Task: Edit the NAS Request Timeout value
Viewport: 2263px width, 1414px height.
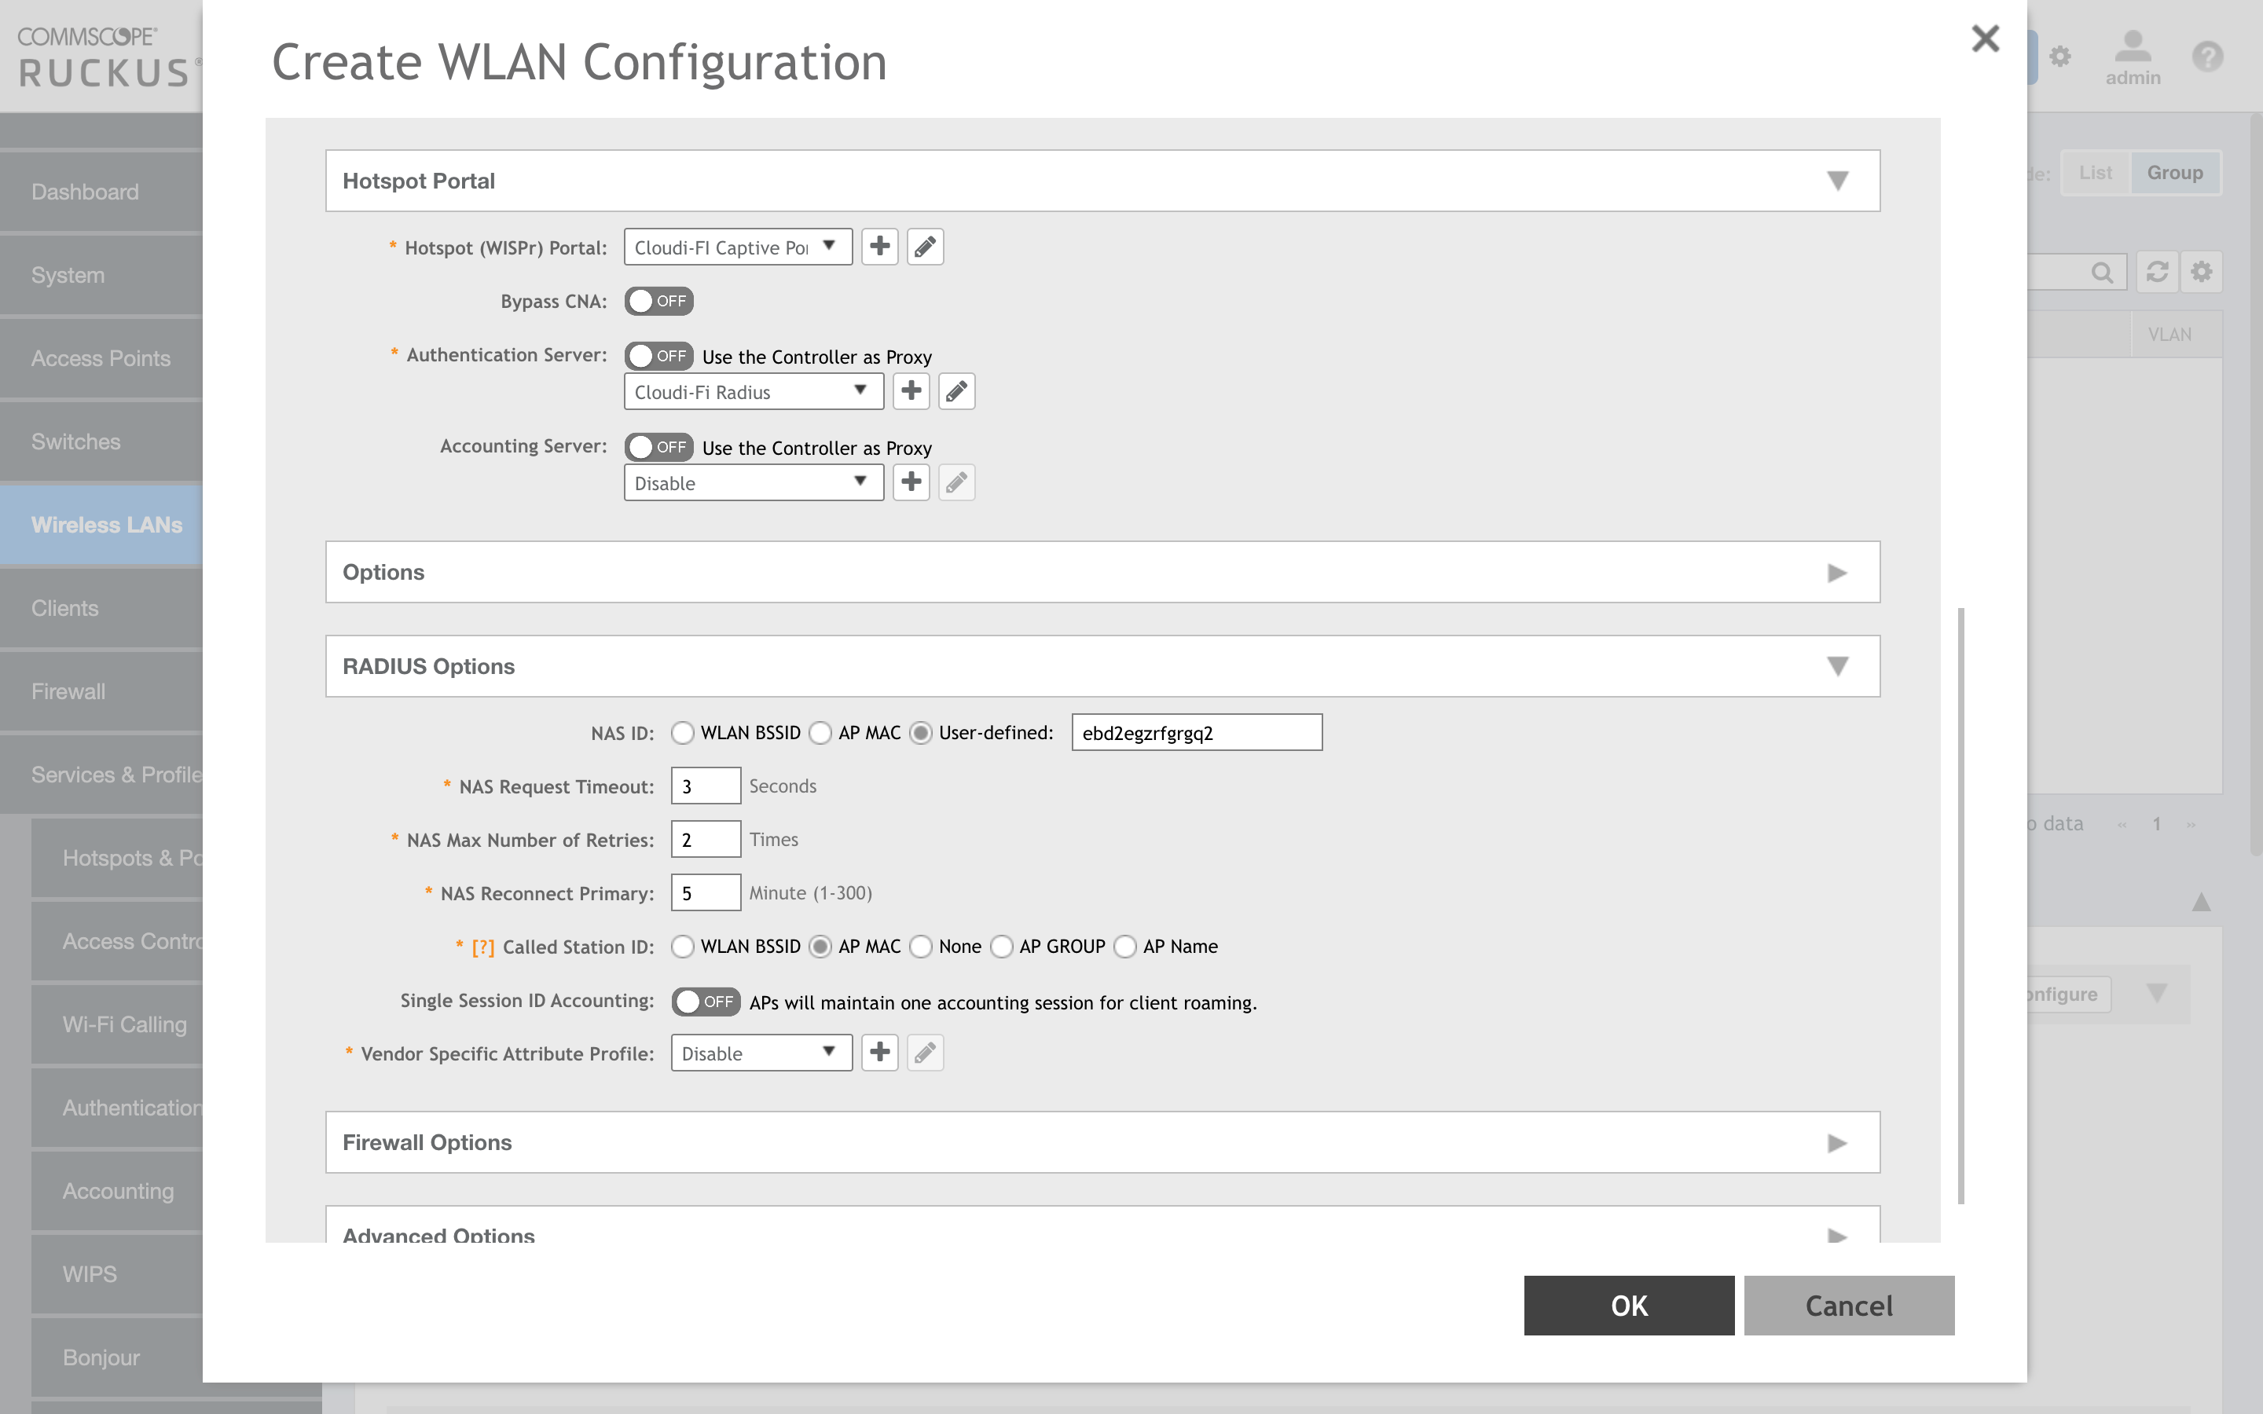Action: (x=705, y=786)
